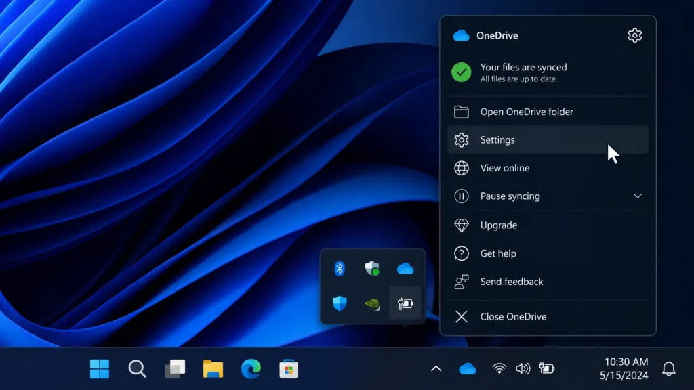Click the battery icon in taskbar tray
Screen dimensions: 694x390
547,368
